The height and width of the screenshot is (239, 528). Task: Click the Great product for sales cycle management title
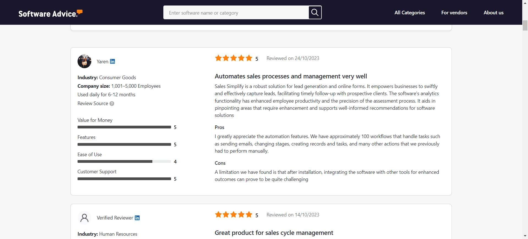point(274,232)
